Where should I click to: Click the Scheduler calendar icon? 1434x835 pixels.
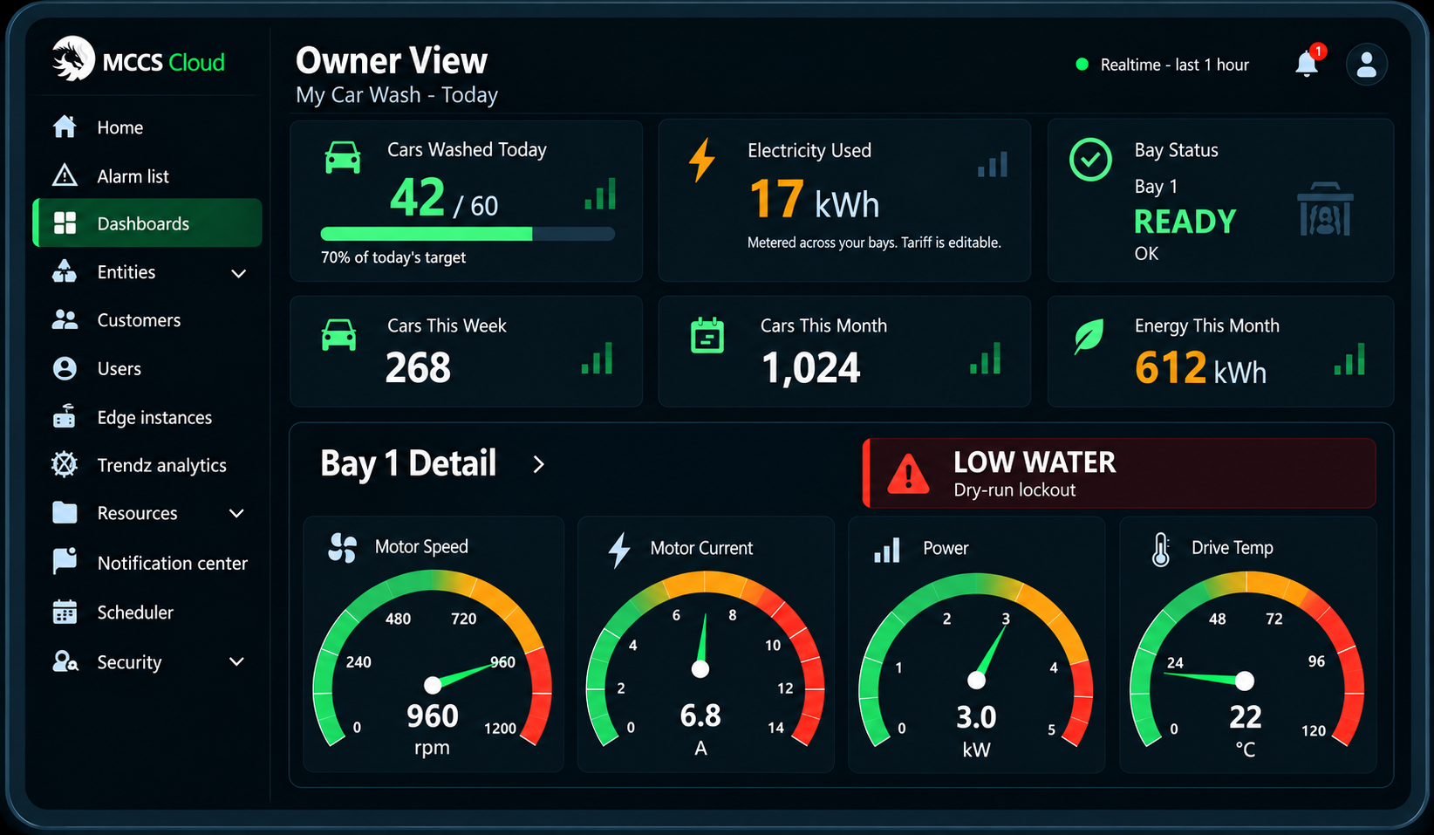(65, 612)
